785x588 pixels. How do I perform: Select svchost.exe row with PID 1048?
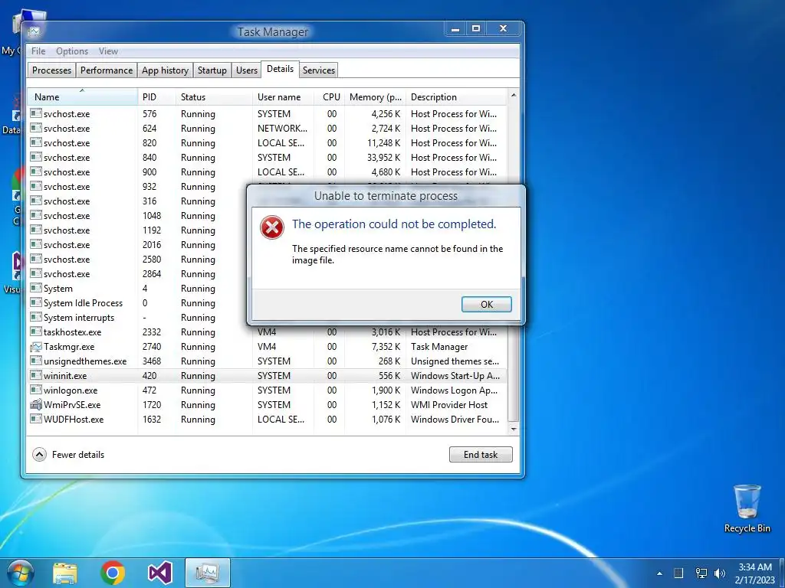[138, 215]
